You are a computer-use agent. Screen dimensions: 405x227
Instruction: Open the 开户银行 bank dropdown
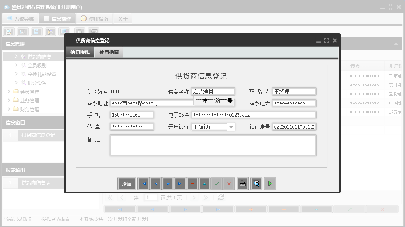231,126
